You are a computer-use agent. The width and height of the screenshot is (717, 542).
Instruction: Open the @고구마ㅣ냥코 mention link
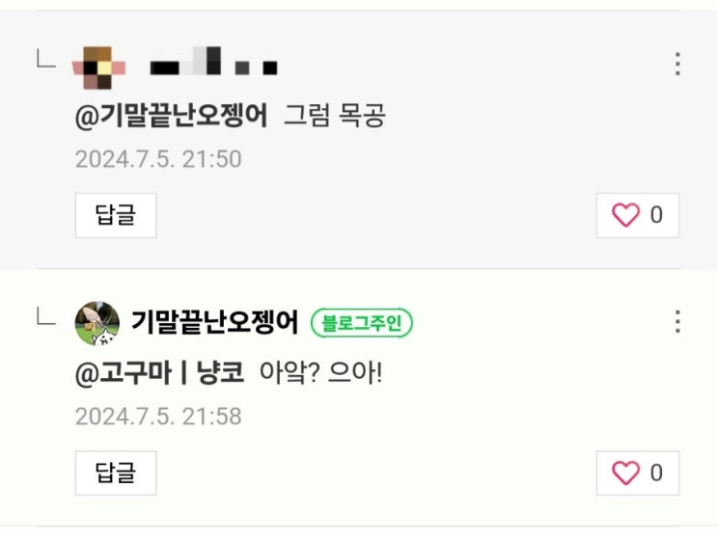(159, 373)
